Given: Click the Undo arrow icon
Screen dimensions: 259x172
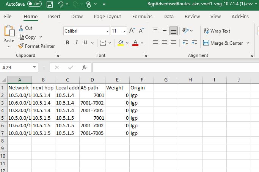Looking at the screenshot, I should (x=61, y=4).
